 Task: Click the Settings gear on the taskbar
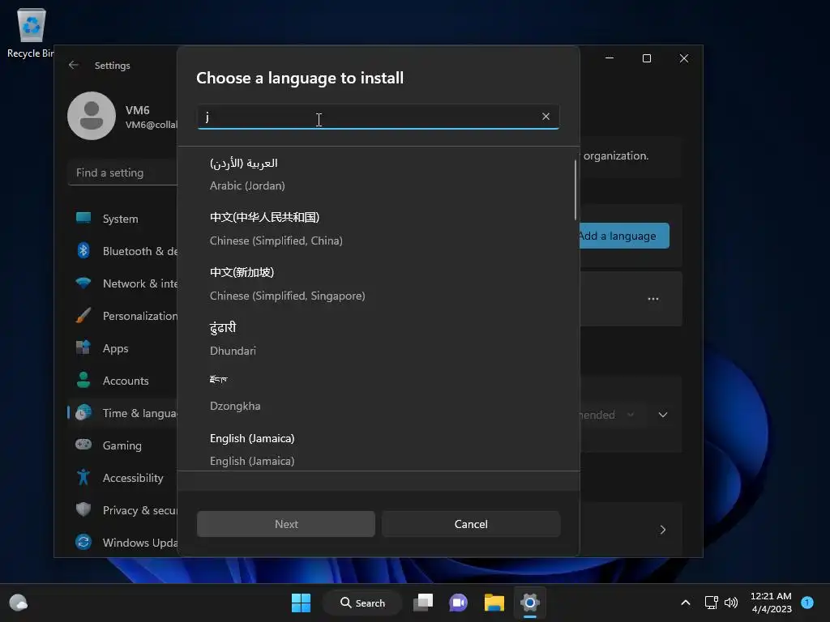tap(529, 603)
